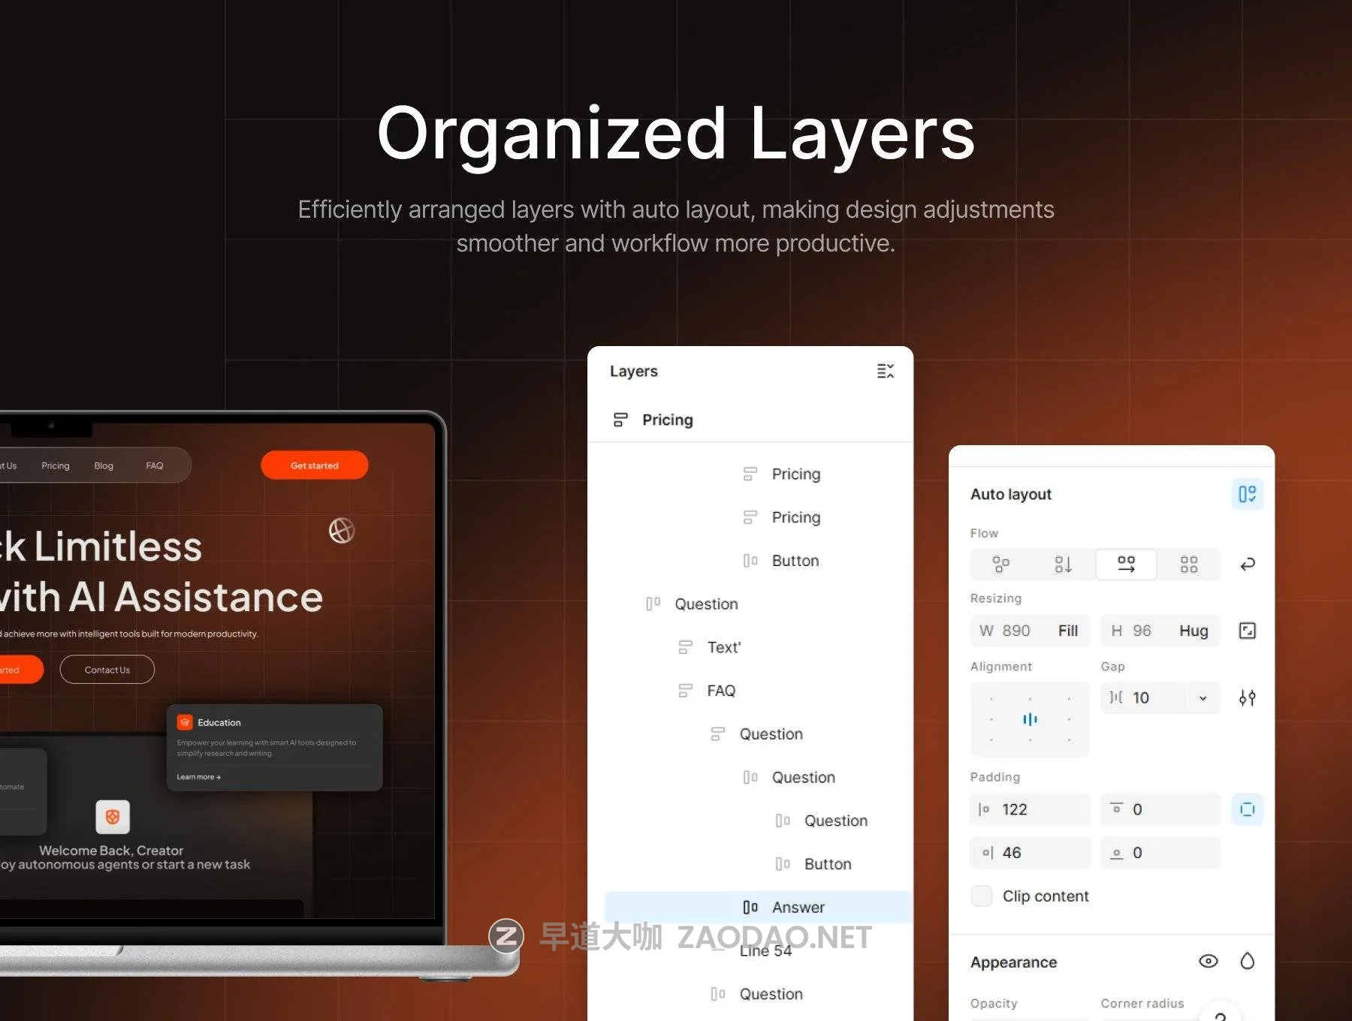Click the left padding field showing 122

coord(1030,809)
